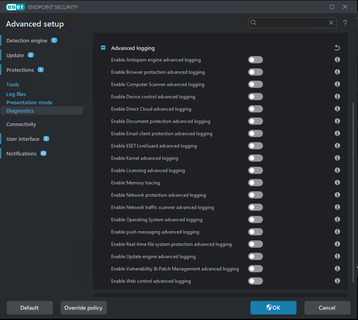Click info icon for Licensing advanced logging
Image resolution: width=358 pixels, height=320 pixels.
tap(337, 171)
